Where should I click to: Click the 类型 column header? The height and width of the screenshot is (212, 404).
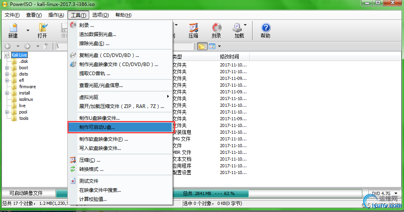pyautogui.click(x=195, y=57)
